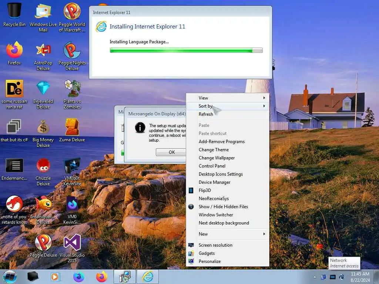Select the VM0 KevinSi... desktop icon
The height and width of the screenshot is (284, 379).
(x=72, y=210)
